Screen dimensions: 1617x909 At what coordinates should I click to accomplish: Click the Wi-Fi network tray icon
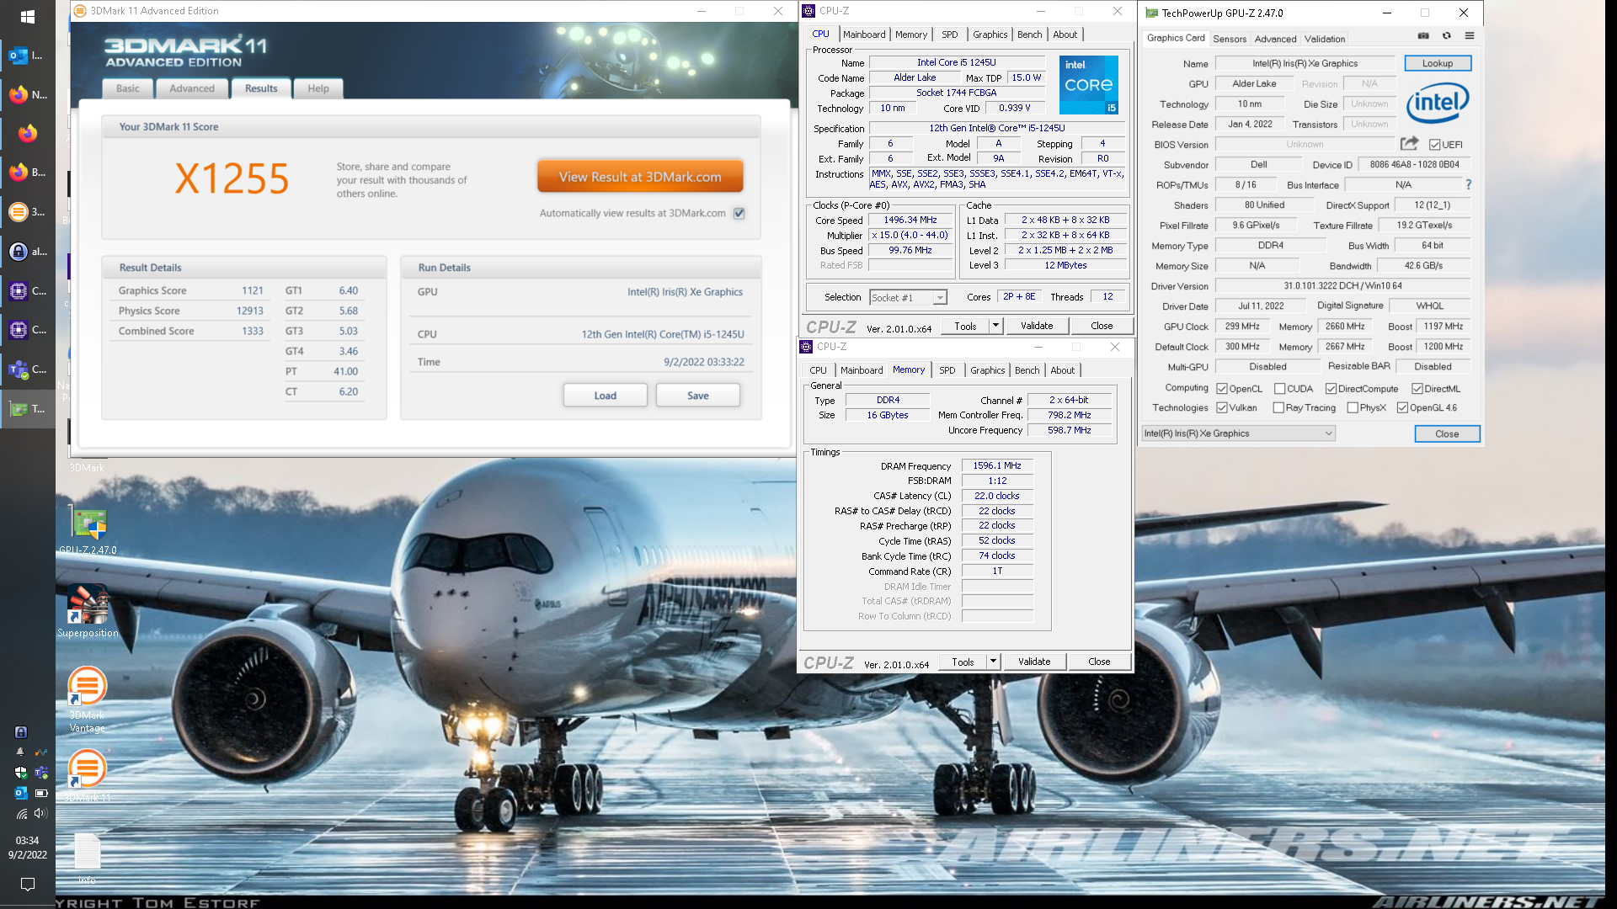(21, 814)
